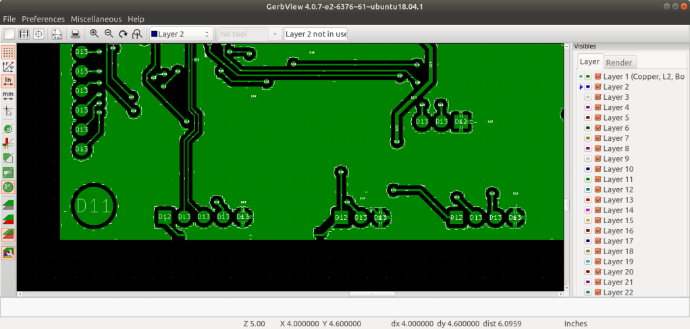This screenshot has height=329, width=690.
Task: Click the Print icon in toolbar
Action: (x=76, y=34)
